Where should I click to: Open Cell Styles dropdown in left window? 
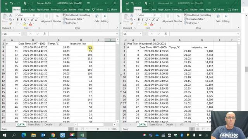coord(71,23)
